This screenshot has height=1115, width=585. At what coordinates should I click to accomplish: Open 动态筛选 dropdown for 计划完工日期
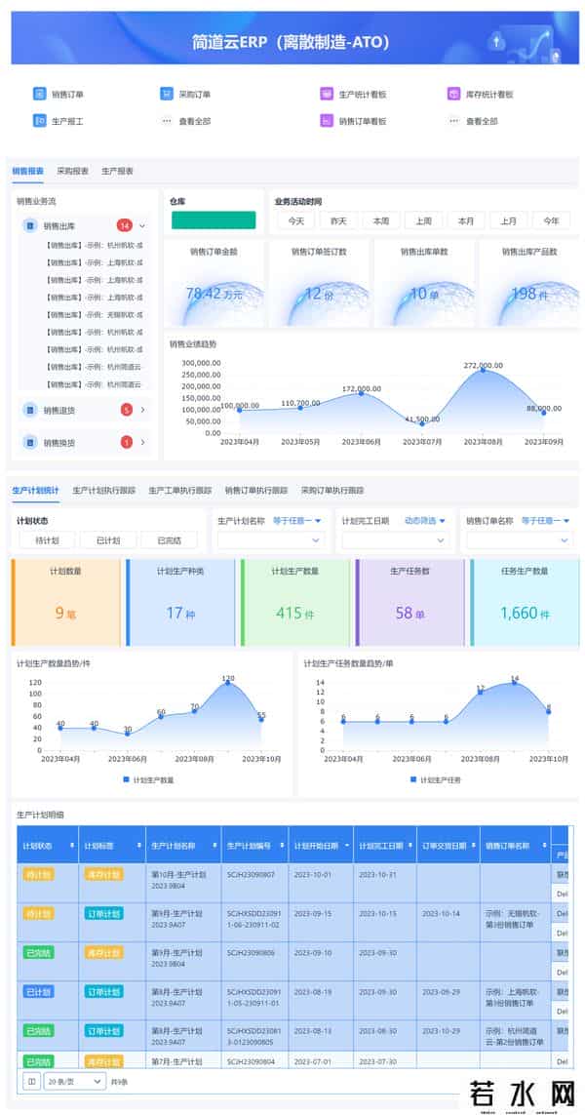424,521
